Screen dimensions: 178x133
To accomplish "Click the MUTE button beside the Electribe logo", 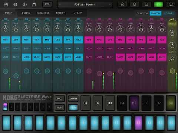I will point(60,108).
